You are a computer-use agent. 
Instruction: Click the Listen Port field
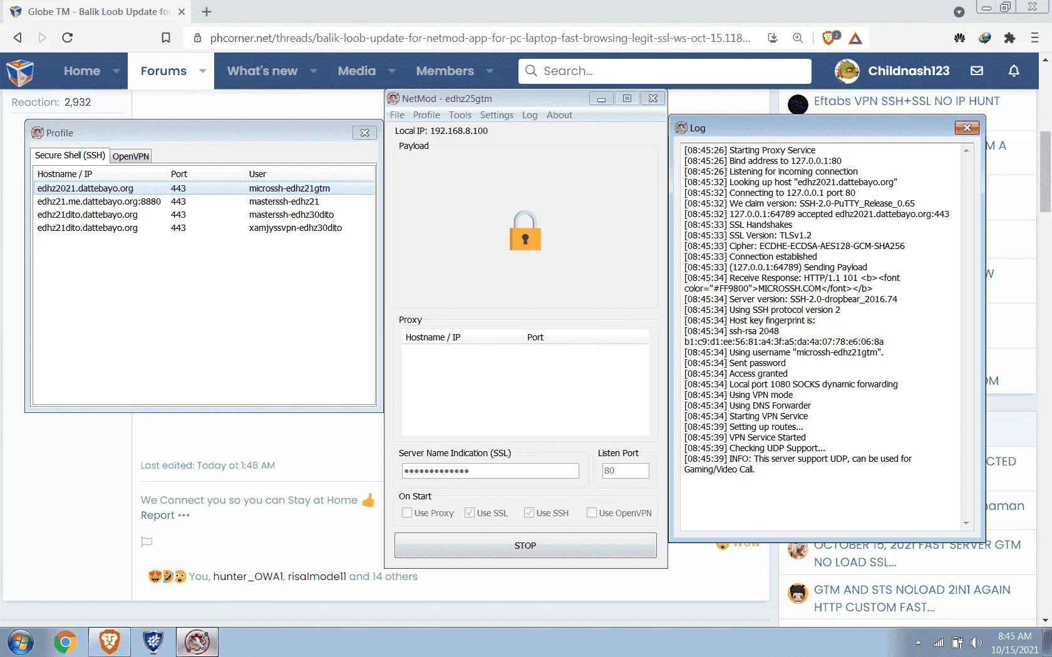[x=625, y=471]
